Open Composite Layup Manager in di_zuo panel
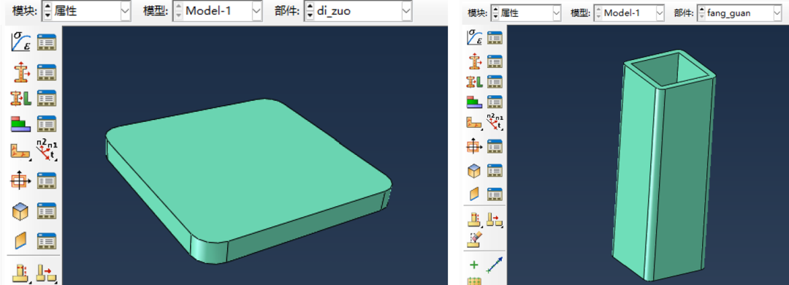The image size is (789, 285). 46,123
